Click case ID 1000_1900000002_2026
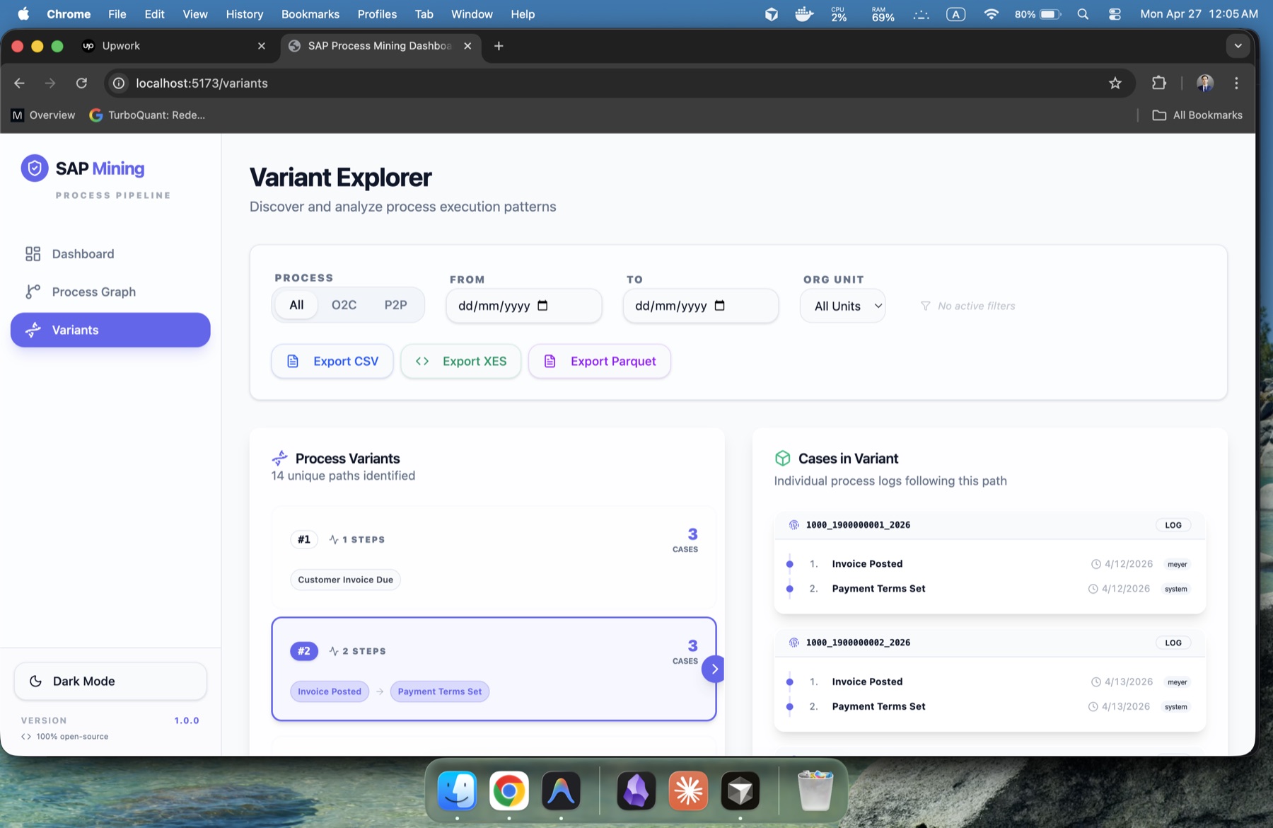Screen dimensions: 1273x828 (x=858, y=643)
